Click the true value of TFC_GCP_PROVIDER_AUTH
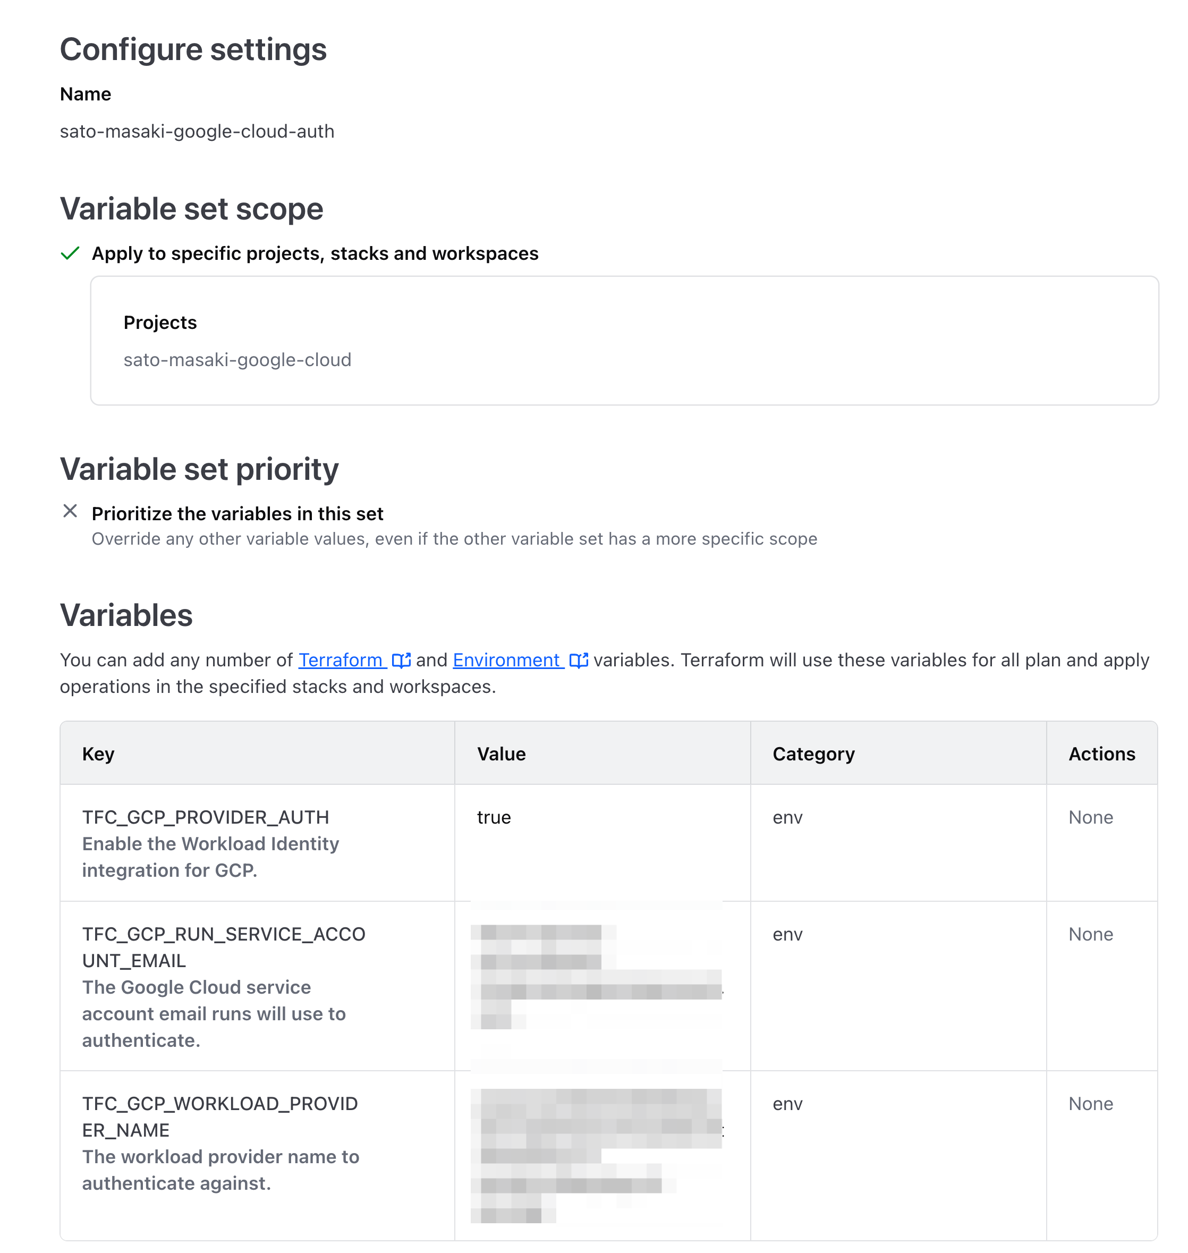The height and width of the screenshot is (1253, 1188). coord(493,817)
